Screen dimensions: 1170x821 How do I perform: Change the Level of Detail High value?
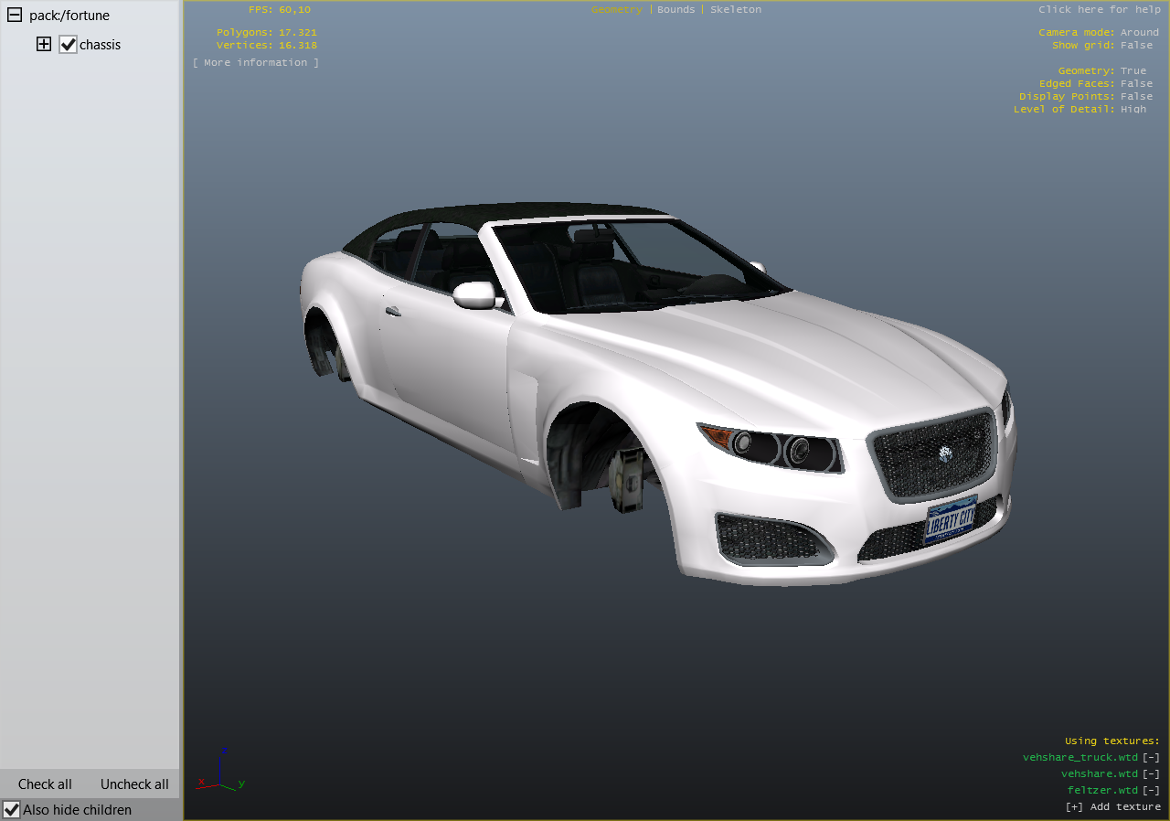click(x=1133, y=109)
